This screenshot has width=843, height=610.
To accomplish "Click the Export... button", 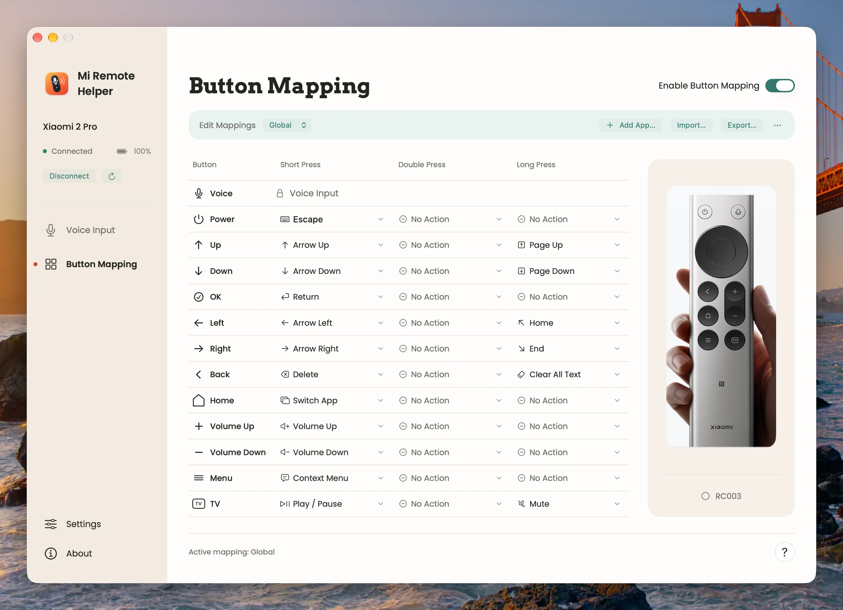I will pos(741,125).
